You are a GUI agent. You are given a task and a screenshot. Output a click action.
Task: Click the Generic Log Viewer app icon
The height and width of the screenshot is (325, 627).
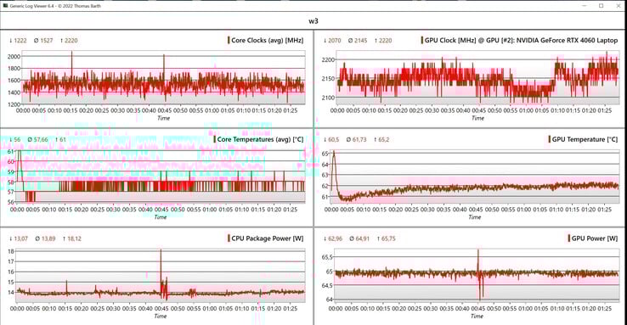(x=5, y=6)
